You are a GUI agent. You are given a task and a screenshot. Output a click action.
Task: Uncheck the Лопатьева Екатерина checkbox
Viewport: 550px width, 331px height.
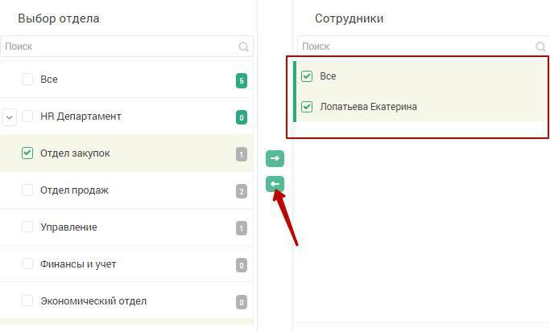(307, 106)
